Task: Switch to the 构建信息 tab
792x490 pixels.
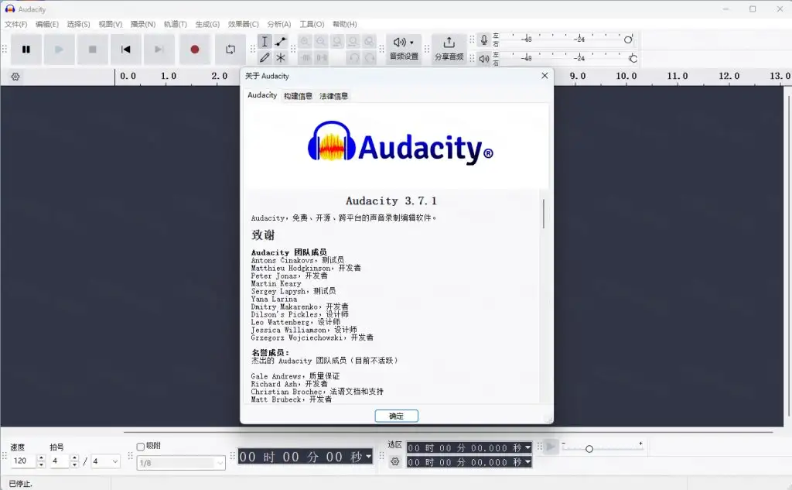Action: pos(298,96)
